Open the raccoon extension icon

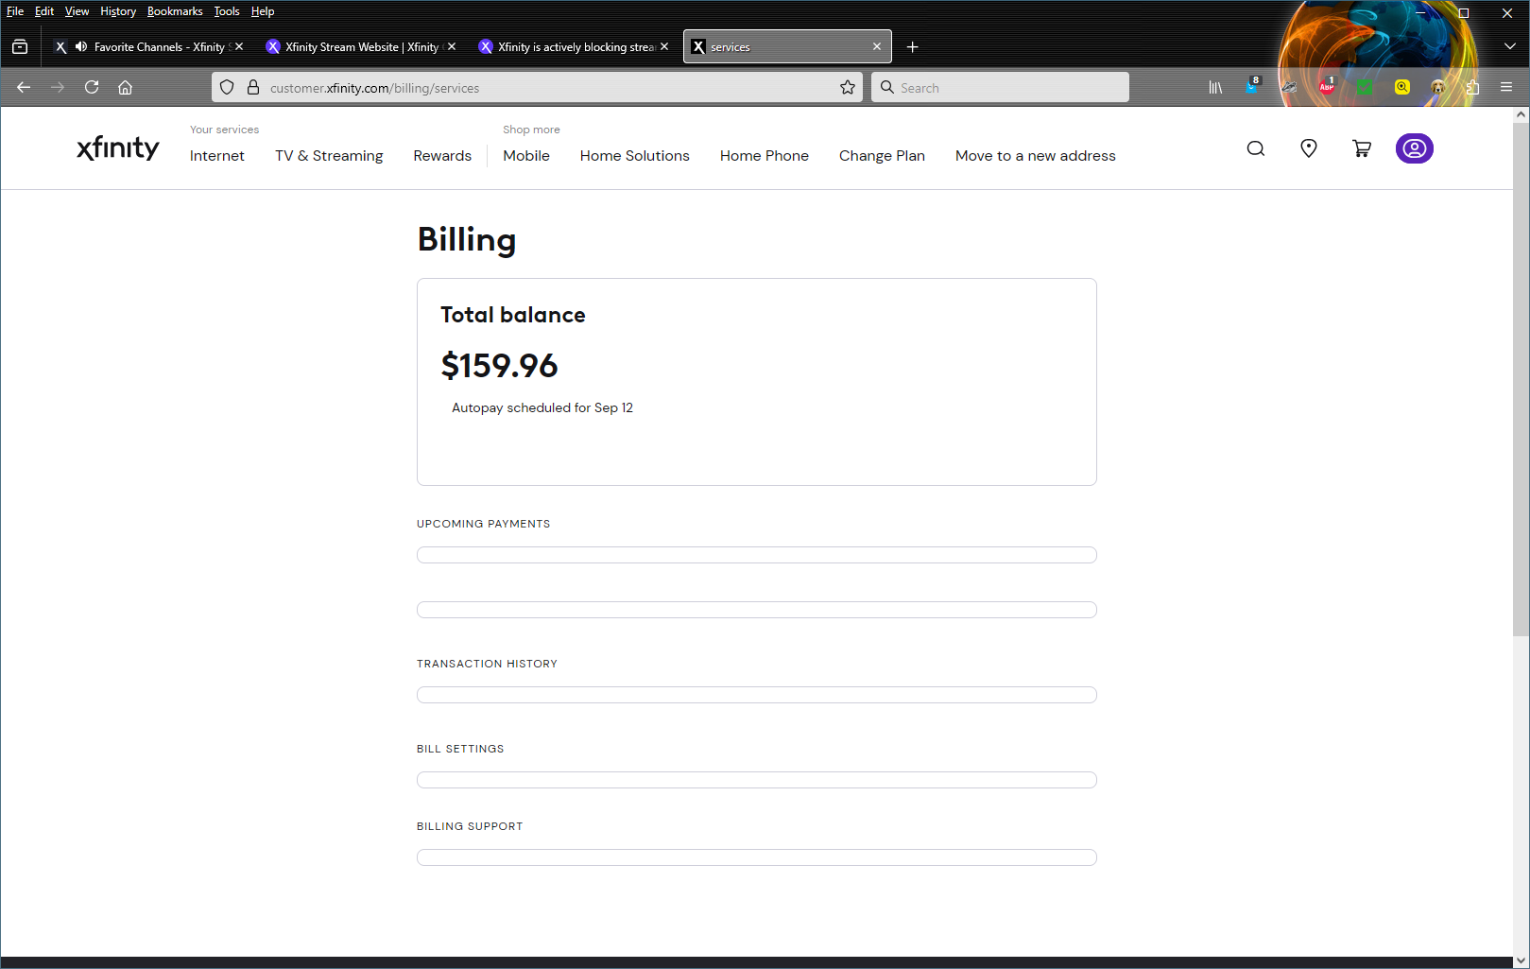[1289, 87]
